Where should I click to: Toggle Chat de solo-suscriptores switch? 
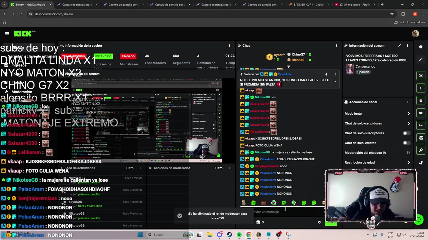coord(406,133)
